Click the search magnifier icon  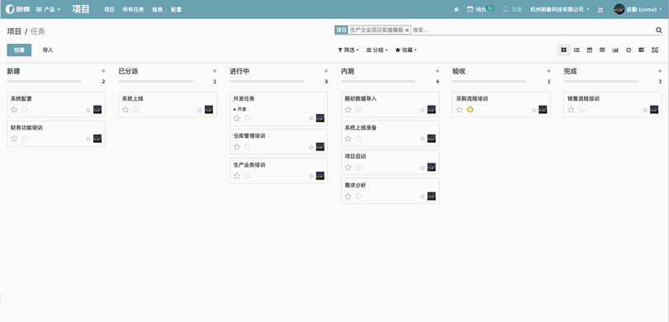click(x=659, y=30)
